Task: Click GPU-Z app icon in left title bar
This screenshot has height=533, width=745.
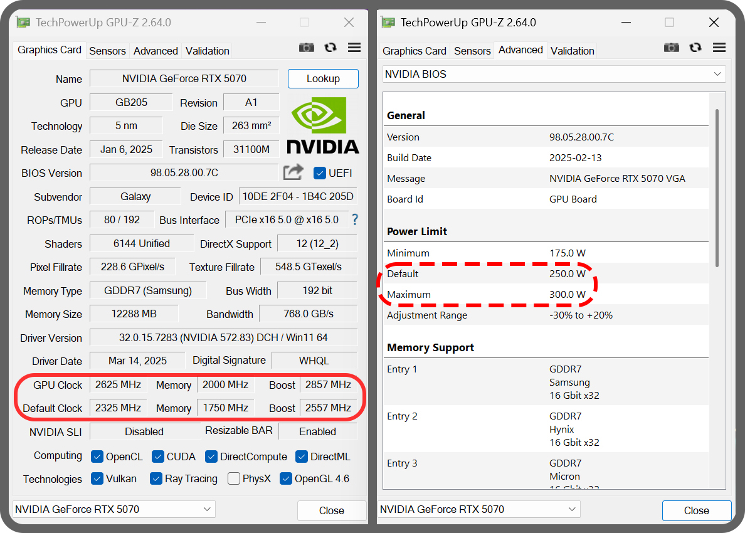Action: click(23, 23)
